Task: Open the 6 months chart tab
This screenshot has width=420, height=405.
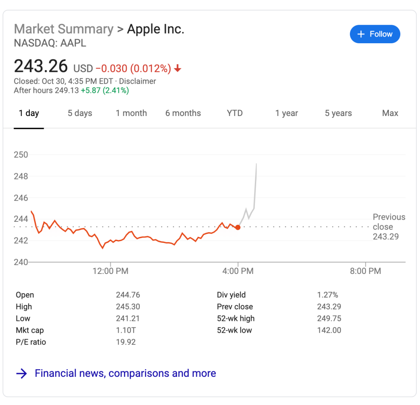Action: coord(183,113)
